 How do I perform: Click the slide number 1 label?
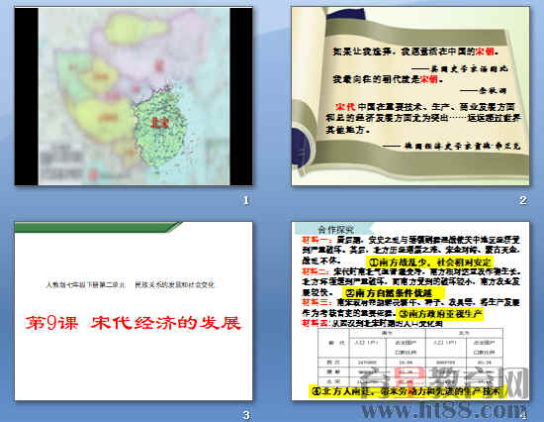(246, 200)
